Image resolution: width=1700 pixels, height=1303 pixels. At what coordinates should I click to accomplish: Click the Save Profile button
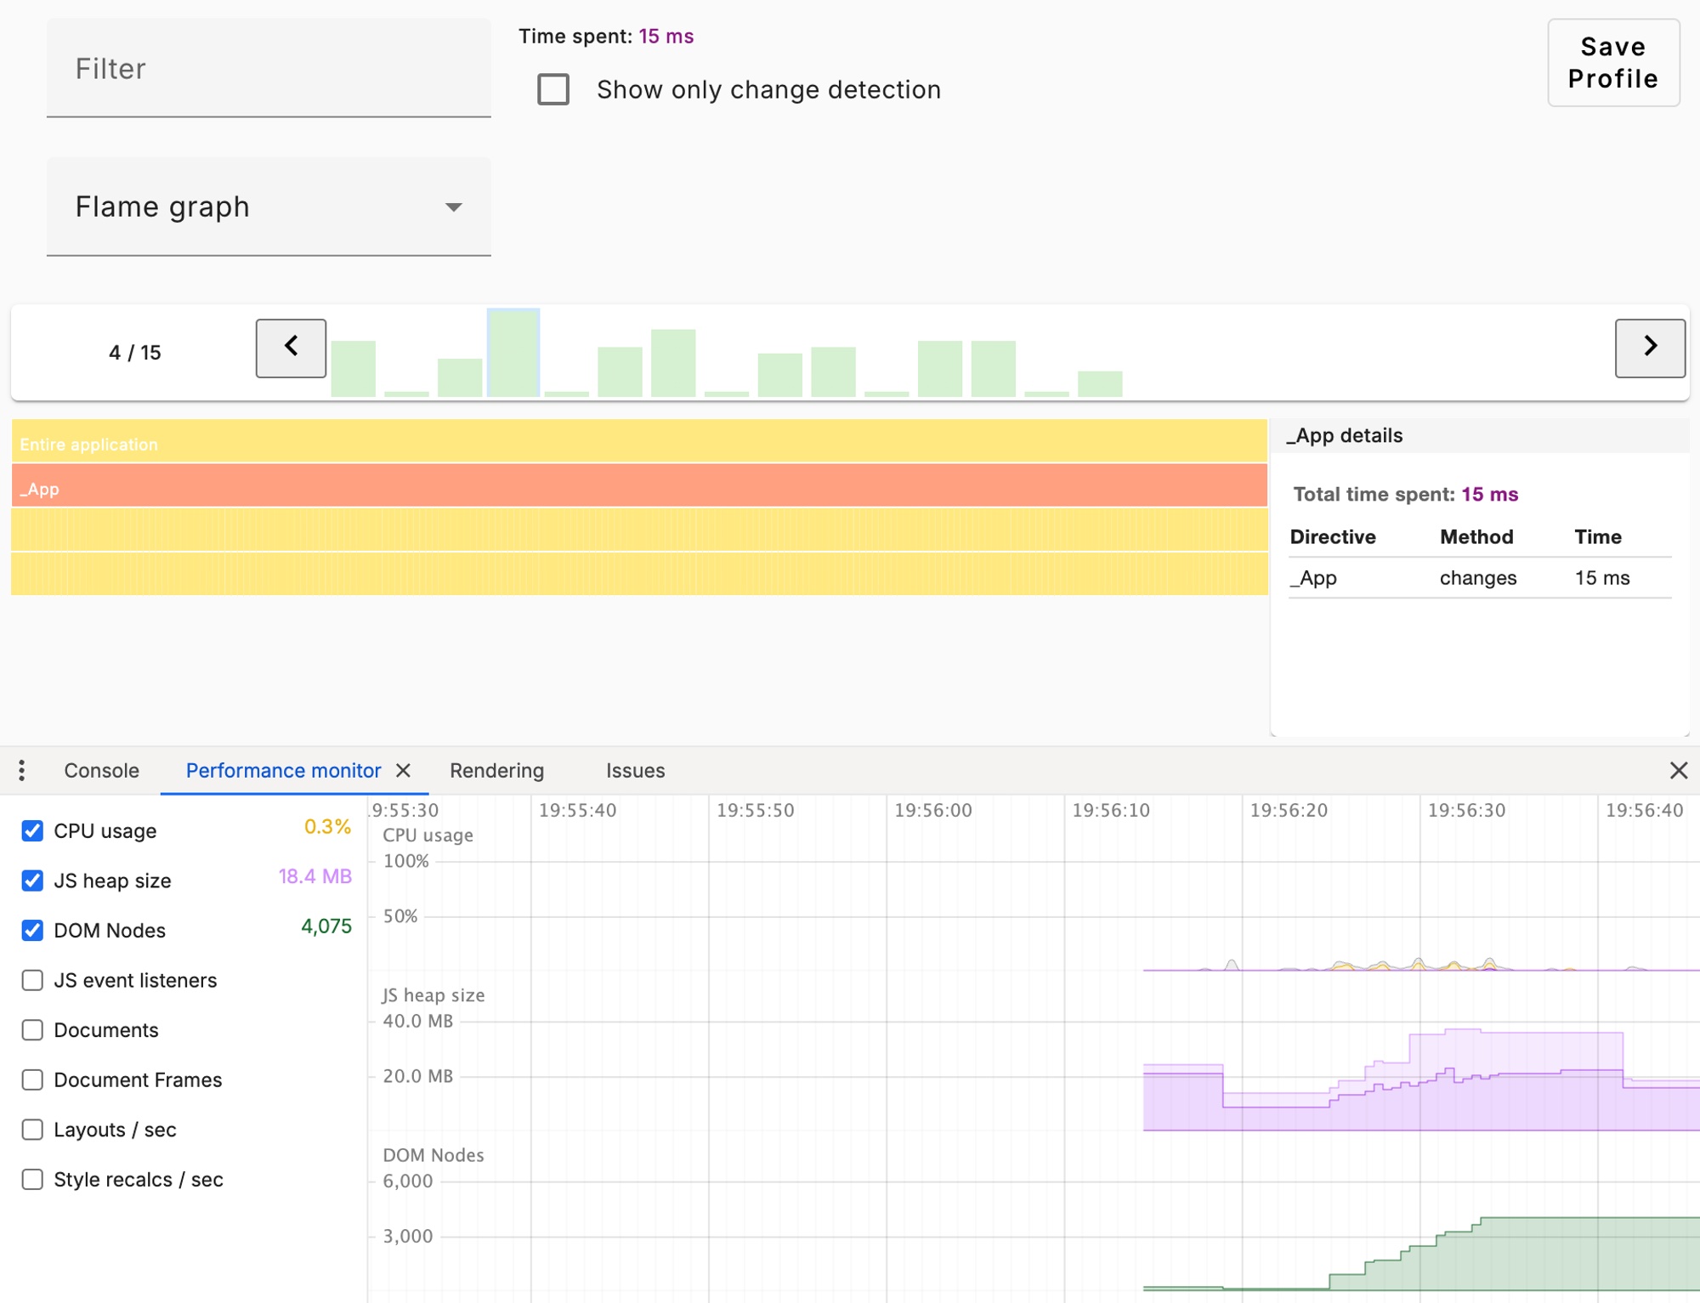pyautogui.click(x=1612, y=63)
